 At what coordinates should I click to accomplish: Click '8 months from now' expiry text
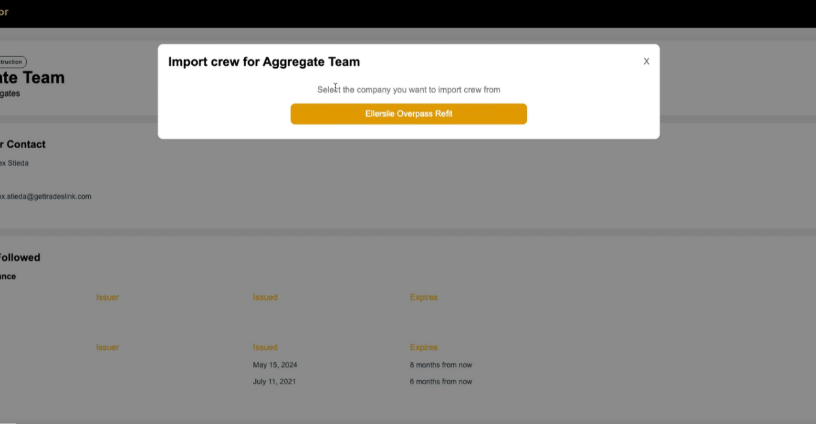pos(441,365)
